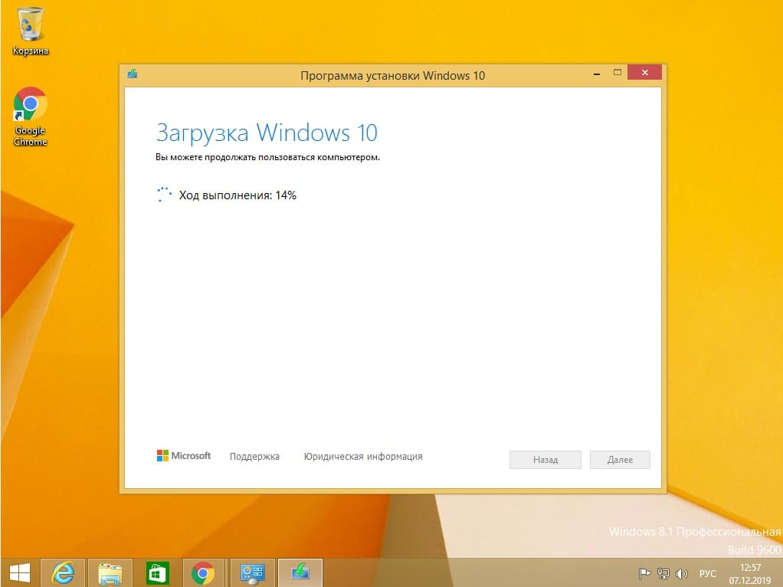
Task: Open the Поддержка link
Action: 254,457
